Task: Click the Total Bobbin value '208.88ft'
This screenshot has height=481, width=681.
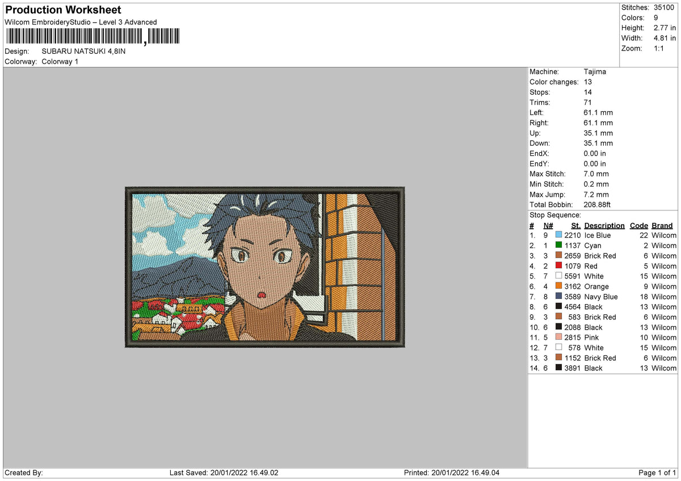Action: 597,205
